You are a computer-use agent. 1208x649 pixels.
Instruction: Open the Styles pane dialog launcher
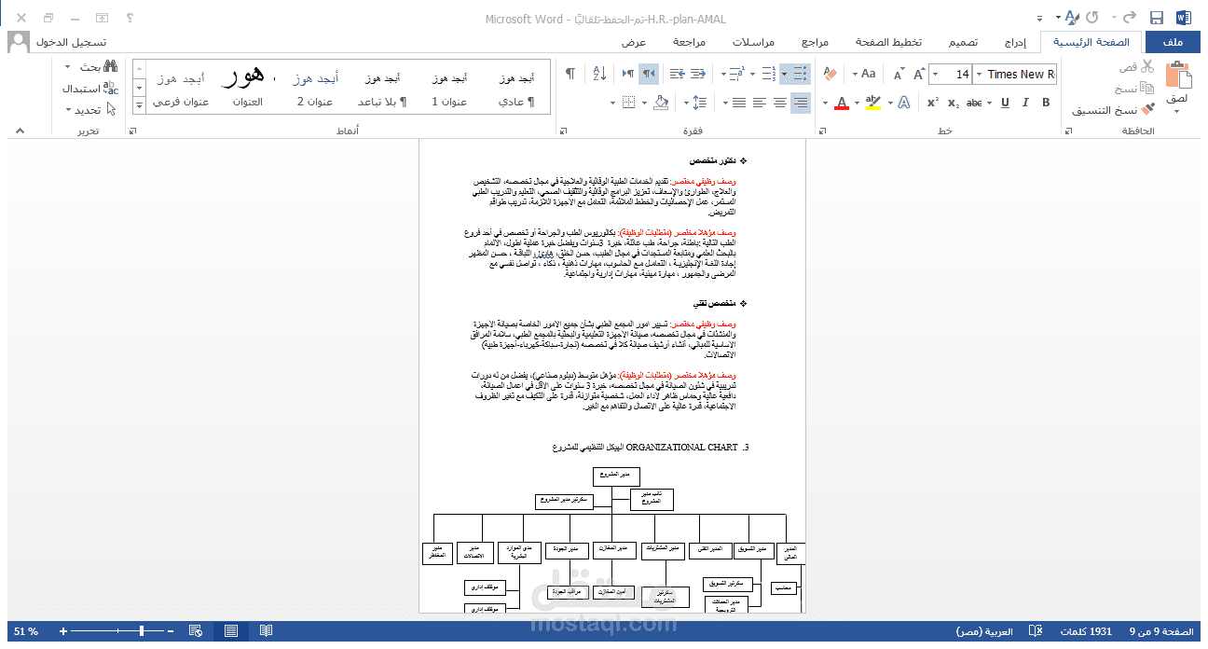click(x=131, y=131)
